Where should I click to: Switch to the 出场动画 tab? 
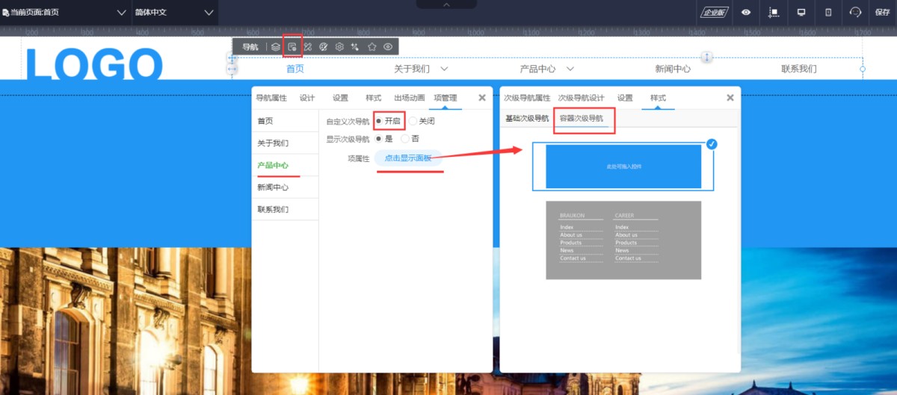[x=409, y=98]
